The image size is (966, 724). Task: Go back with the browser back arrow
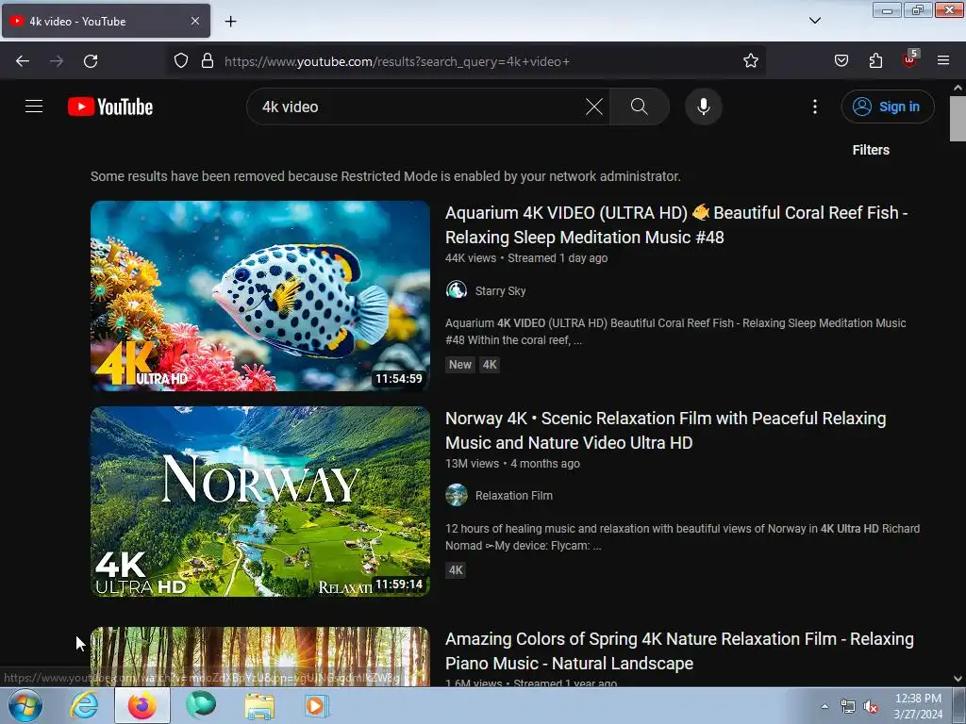click(23, 61)
